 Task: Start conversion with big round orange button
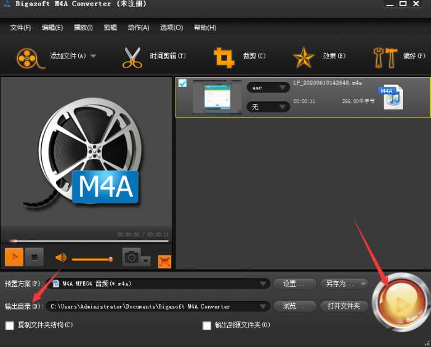[401, 303]
